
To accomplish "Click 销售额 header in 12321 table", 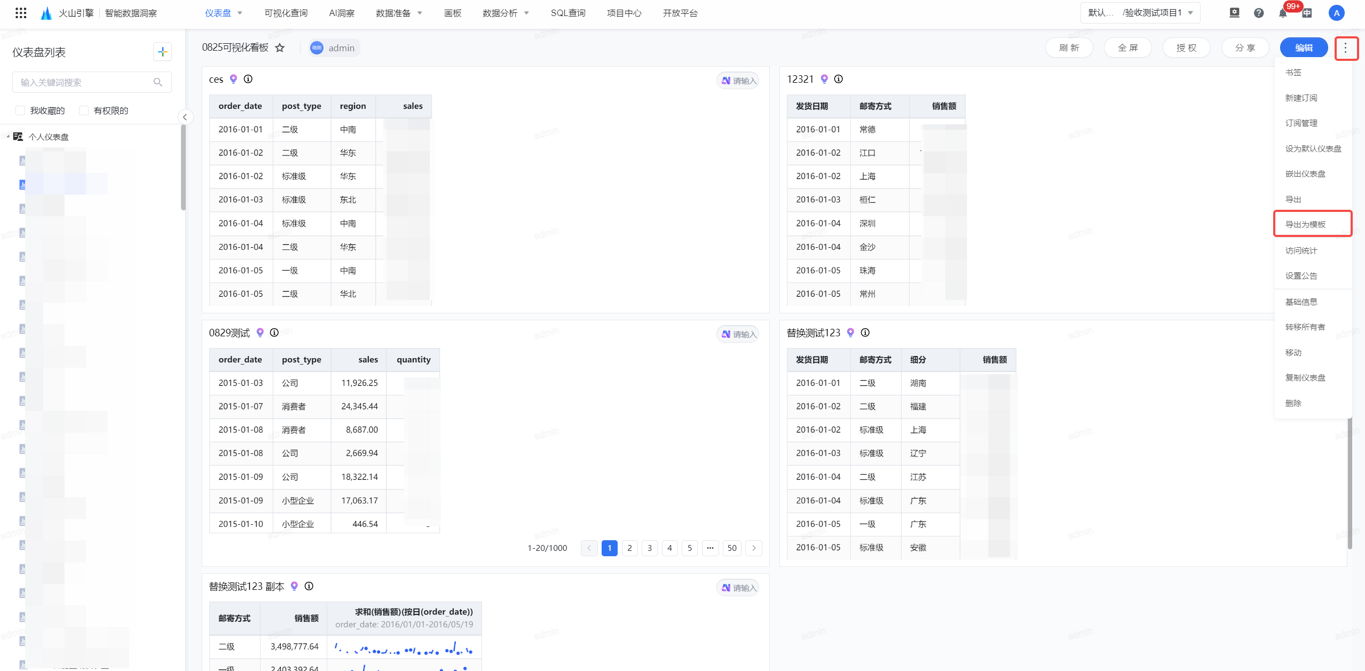I will pyautogui.click(x=937, y=106).
